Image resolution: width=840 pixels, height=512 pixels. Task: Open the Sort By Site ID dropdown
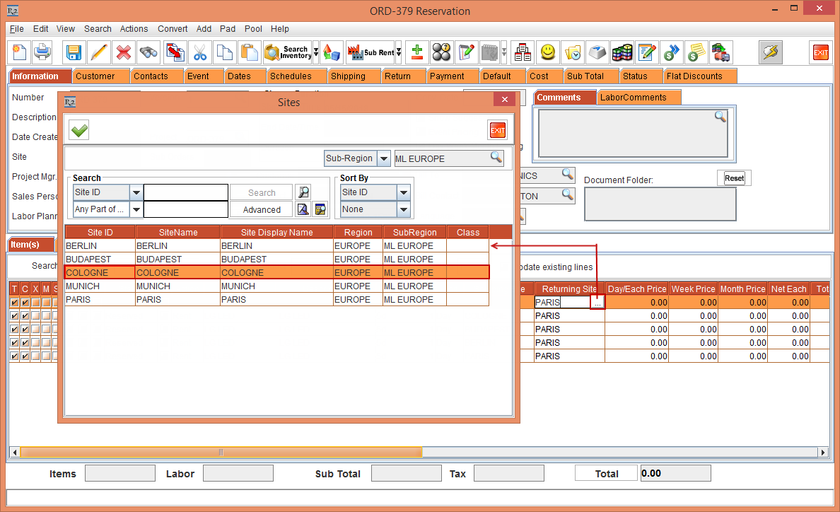tap(403, 192)
